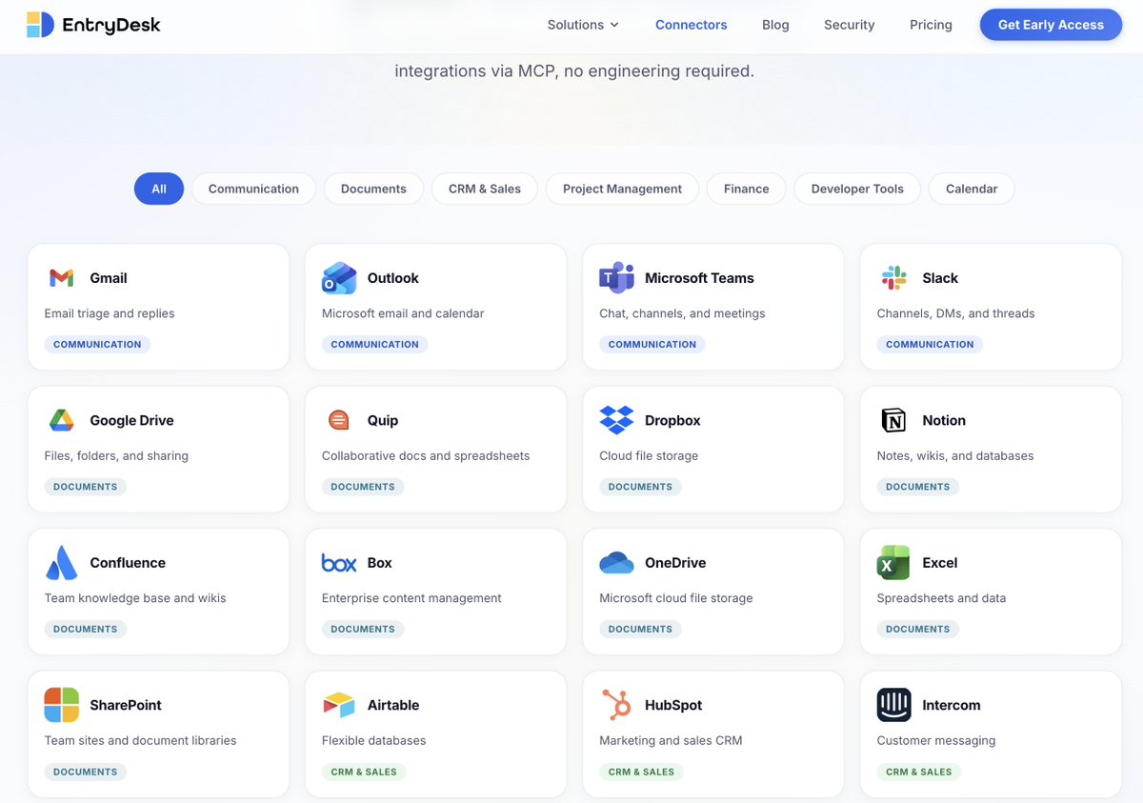Click the Intercom card title
The image size is (1143, 803).
952,705
